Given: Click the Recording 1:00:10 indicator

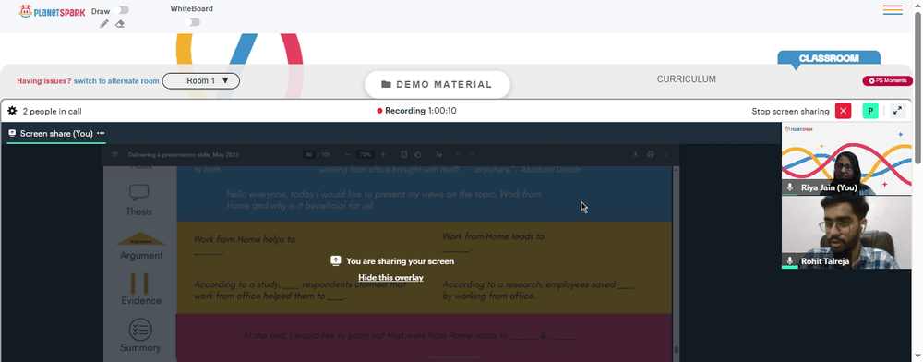Looking at the screenshot, I should (x=417, y=111).
